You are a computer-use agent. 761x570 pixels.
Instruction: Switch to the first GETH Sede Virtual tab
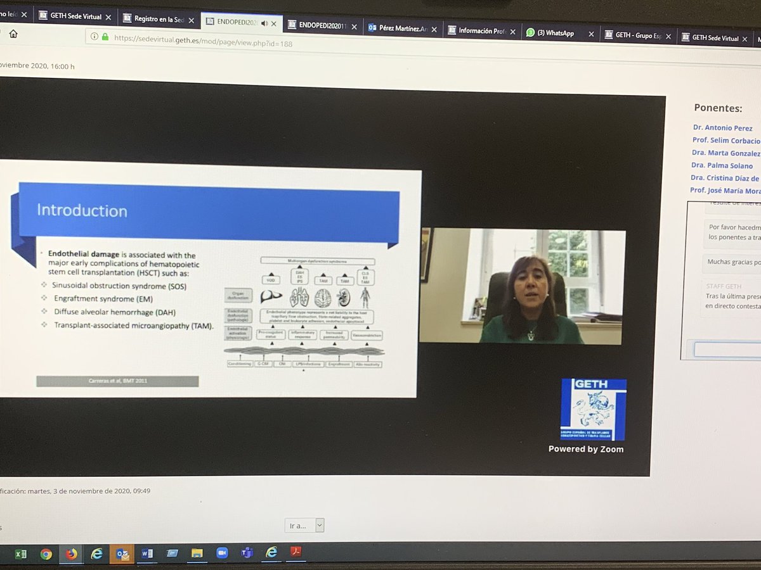(x=75, y=16)
